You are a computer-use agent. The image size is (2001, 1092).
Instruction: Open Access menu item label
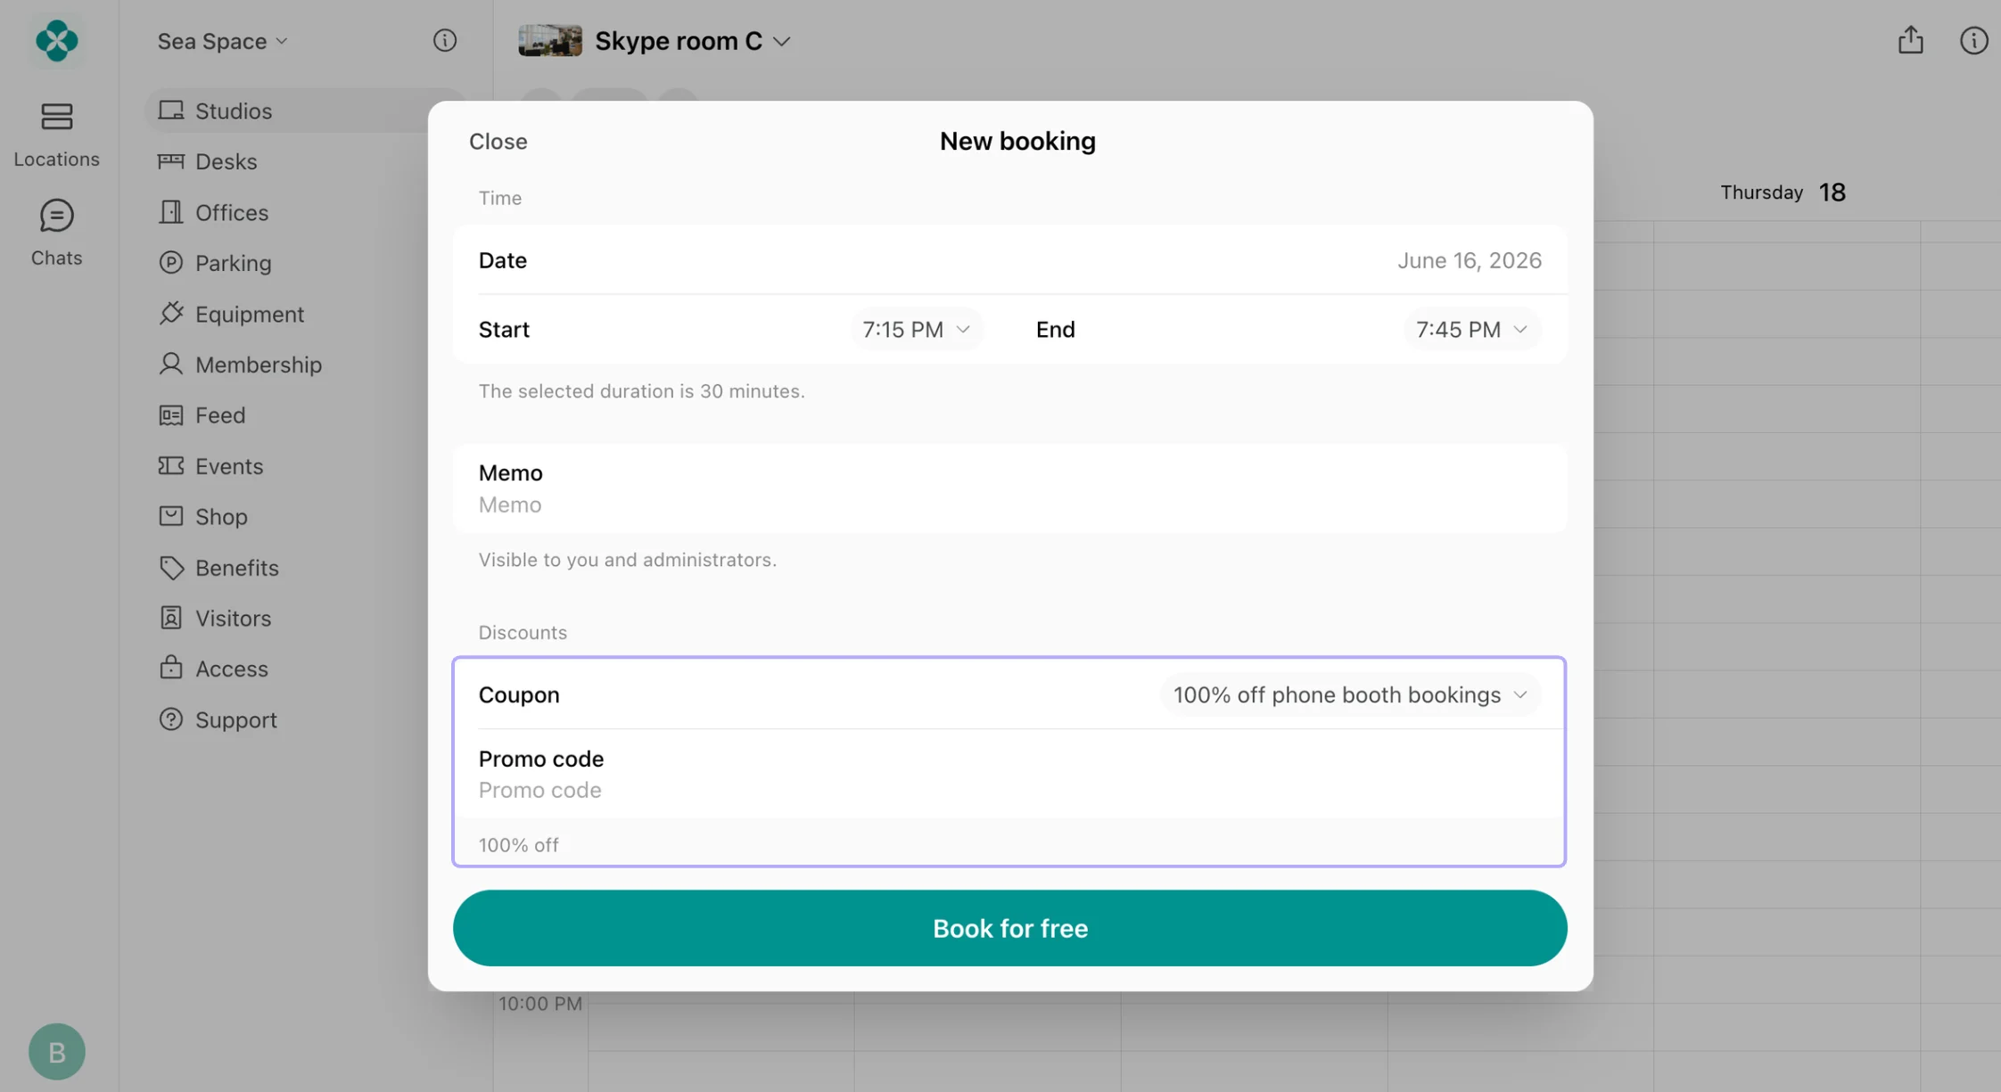(232, 669)
